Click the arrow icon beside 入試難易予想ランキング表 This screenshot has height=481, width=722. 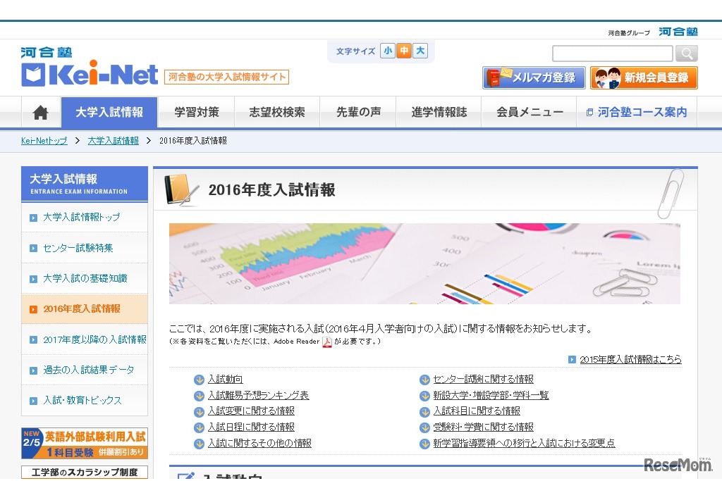[x=199, y=396]
